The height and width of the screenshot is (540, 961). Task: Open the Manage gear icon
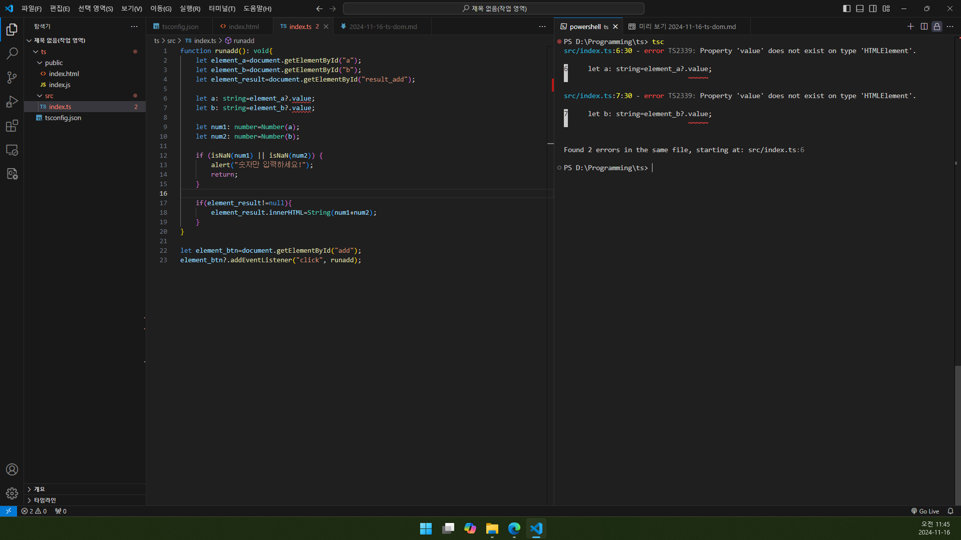[x=12, y=493]
